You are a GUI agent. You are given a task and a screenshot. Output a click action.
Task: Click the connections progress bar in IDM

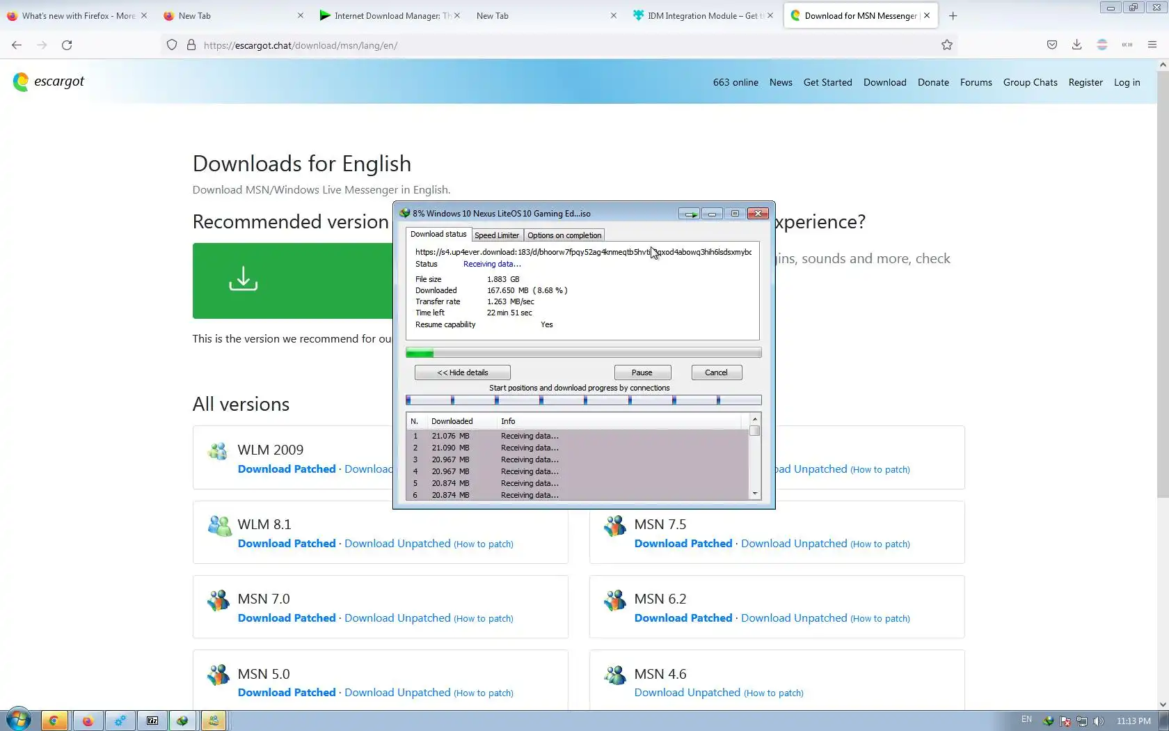tap(583, 400)
